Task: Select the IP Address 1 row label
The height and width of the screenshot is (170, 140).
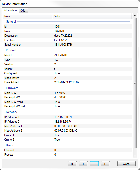Action: tap(12, 117)
